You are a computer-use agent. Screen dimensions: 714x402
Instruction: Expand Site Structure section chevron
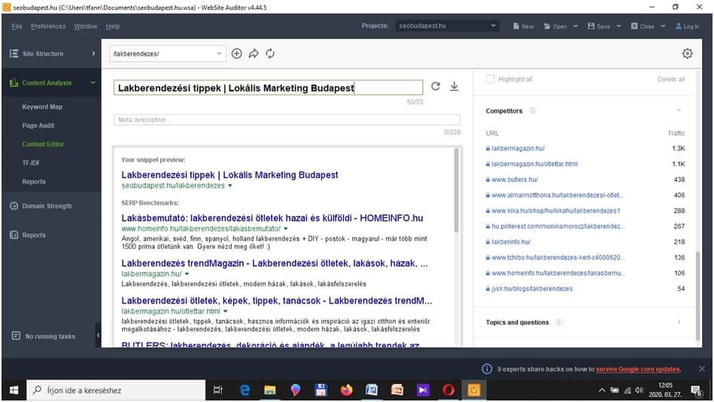[93, 53]
